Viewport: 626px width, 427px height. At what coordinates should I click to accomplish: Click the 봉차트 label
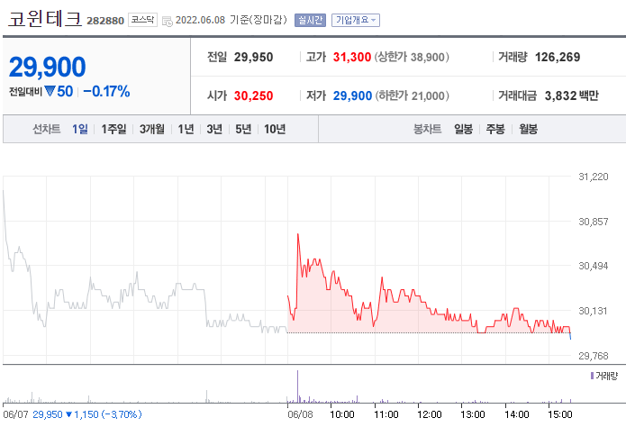coord(428,129)
